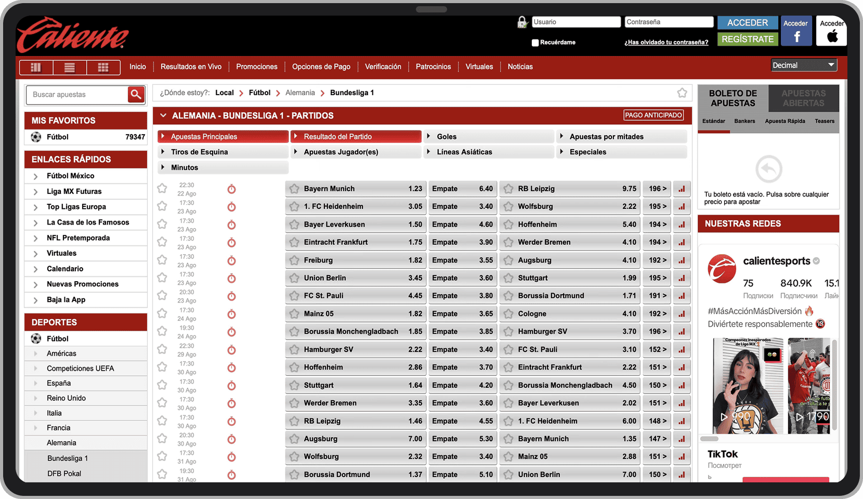Click the search magnifier icon button

point(136,95)
